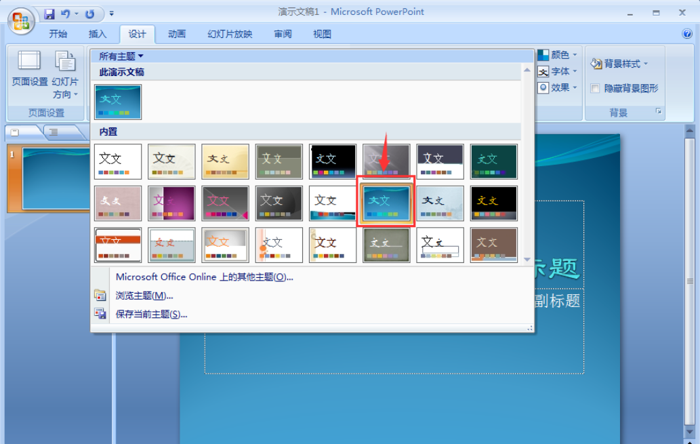Click the Office orb button
The height and width of the screenshot is (444, 700).
pos(21,20)
